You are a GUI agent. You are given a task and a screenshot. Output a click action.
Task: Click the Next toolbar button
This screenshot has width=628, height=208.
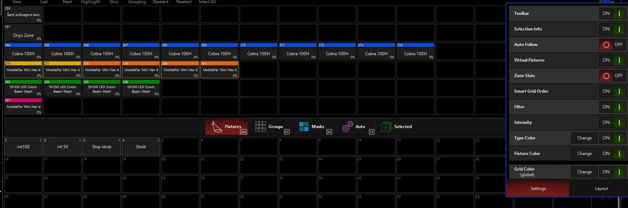[68, 2]
